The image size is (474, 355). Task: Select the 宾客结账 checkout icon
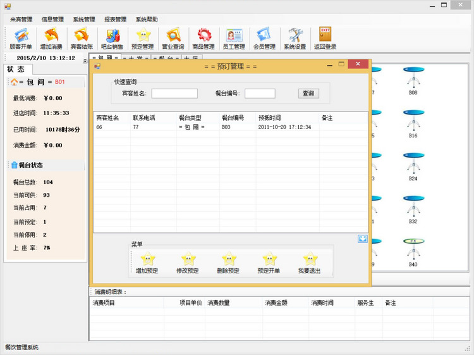[81, 38]
